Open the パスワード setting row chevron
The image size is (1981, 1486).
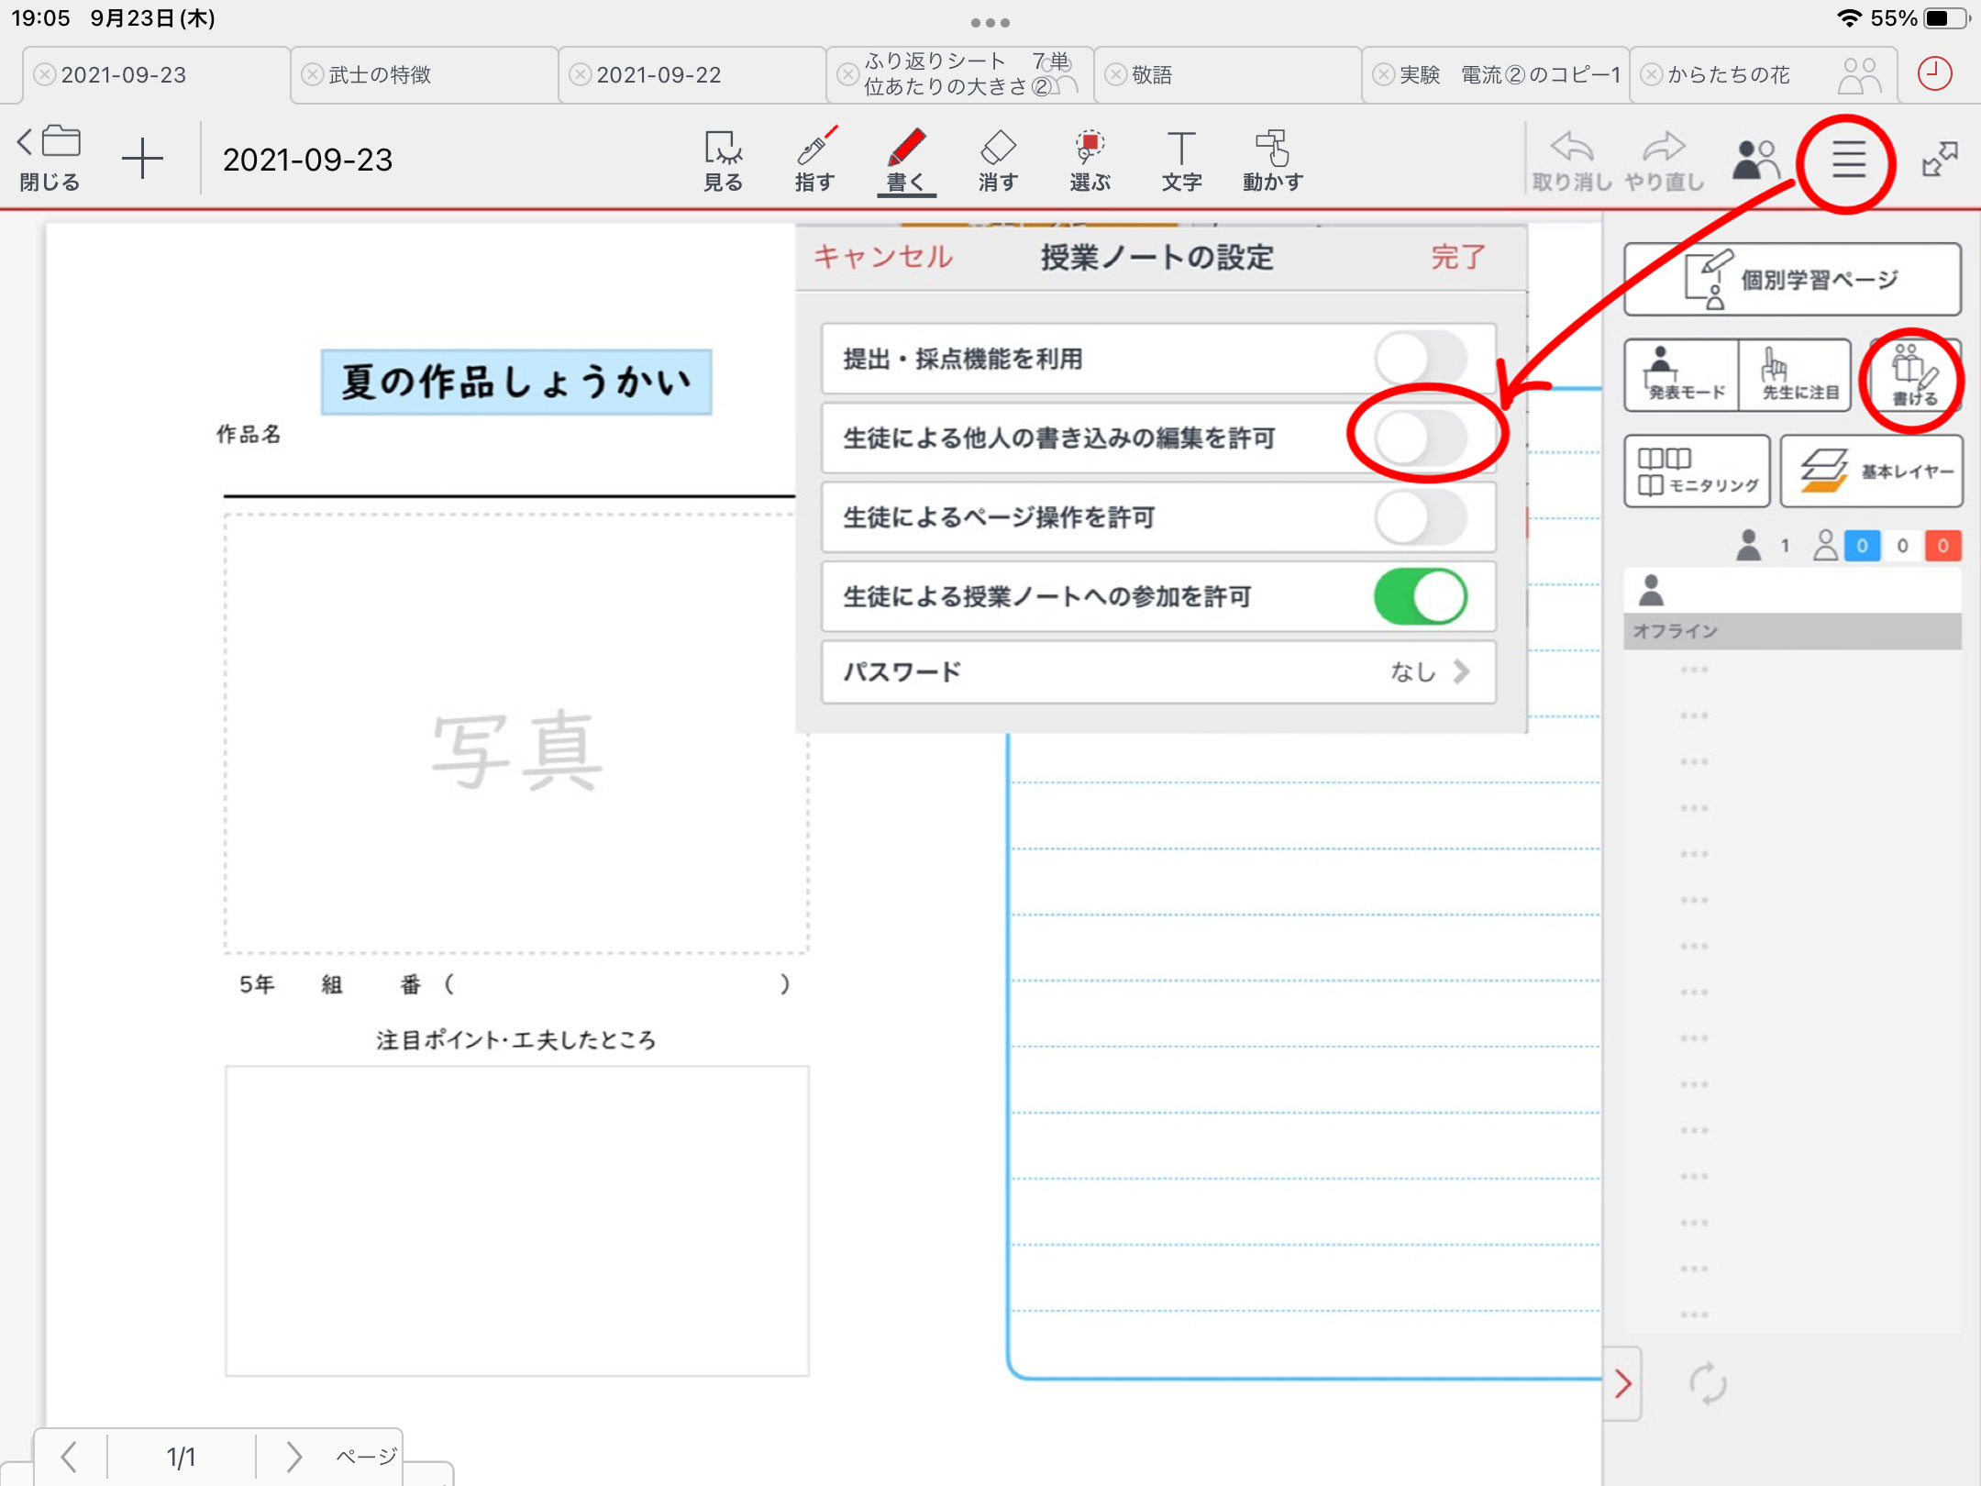point(1461,671)
